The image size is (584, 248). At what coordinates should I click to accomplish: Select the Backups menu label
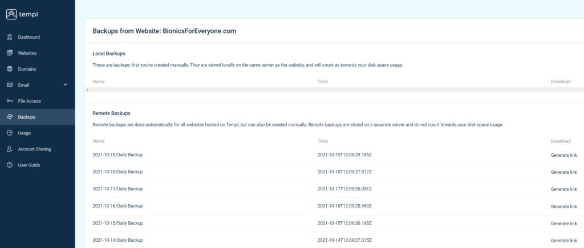(26, 117)
